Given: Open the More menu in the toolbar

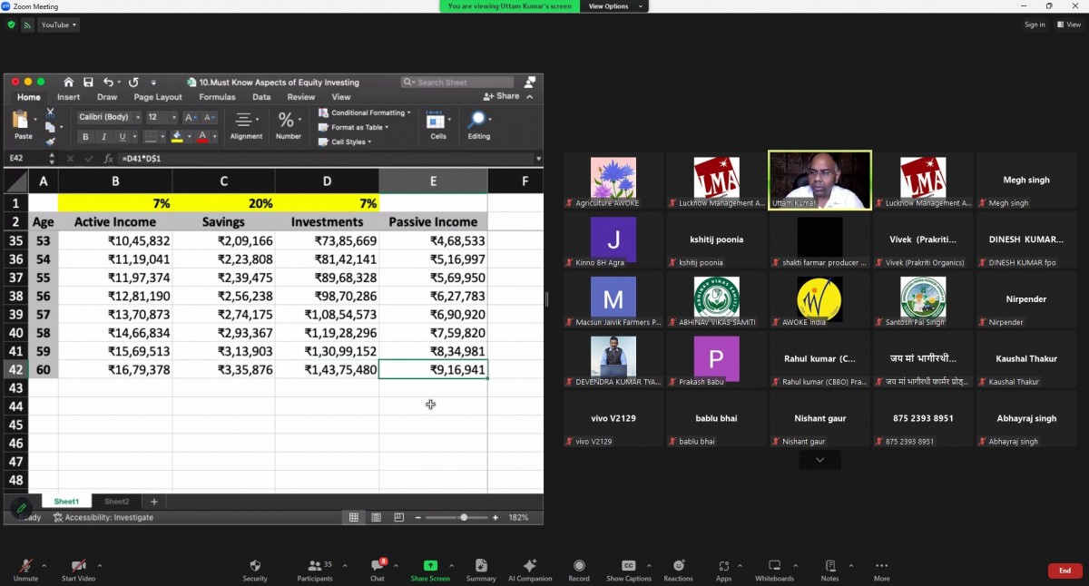Looking at the screenshot, I should [x=881, y=566].
